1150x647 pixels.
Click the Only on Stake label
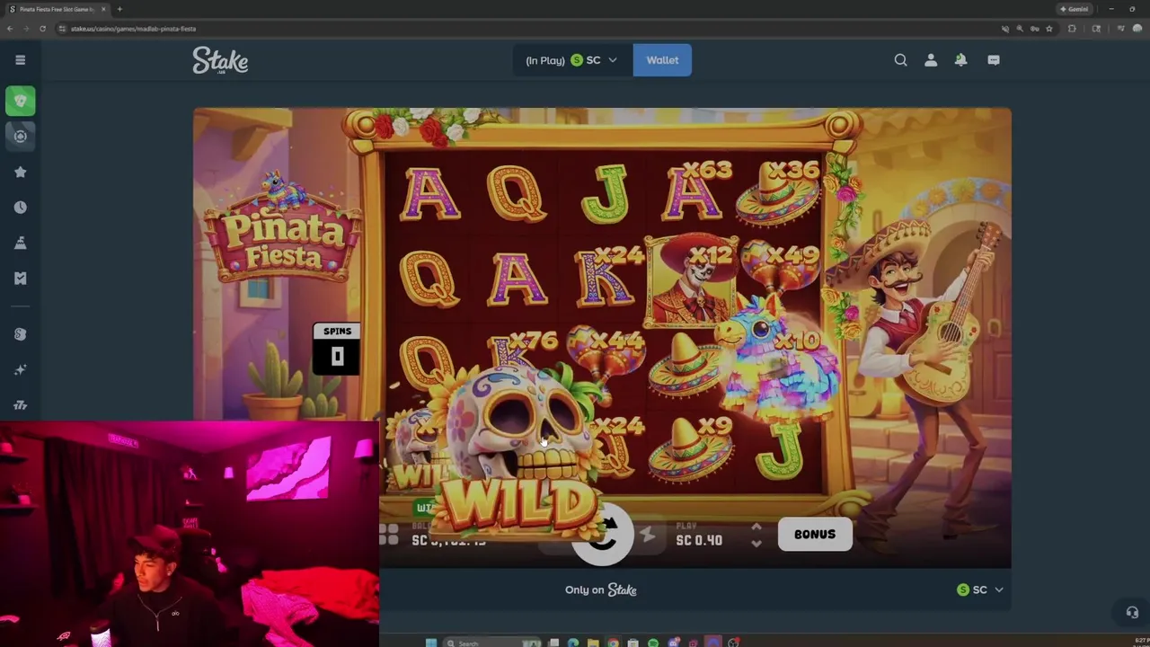click(601, 589)
